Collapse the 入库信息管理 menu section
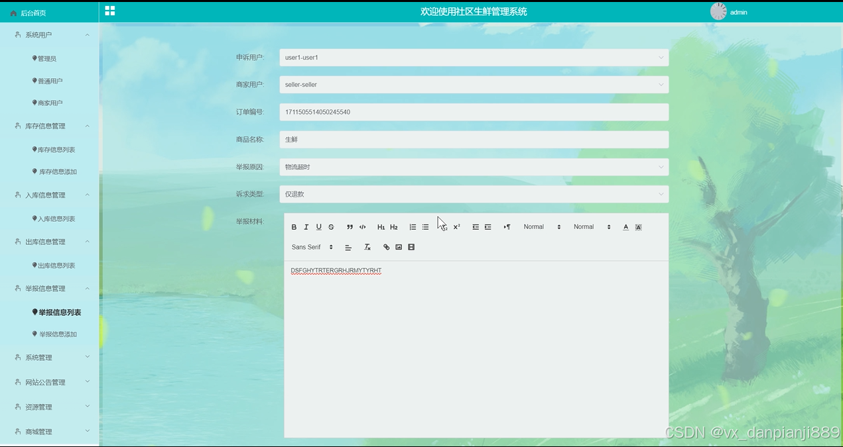The height and width of the screenshot is (447, 843). point(50,195)
